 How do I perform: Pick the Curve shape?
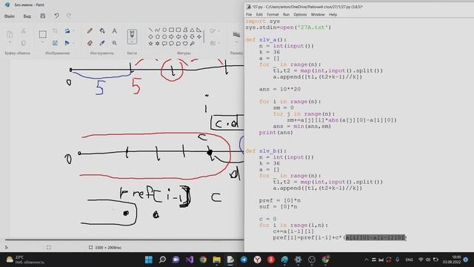[x=157, y=30]
